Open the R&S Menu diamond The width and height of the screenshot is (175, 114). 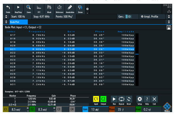167,107
